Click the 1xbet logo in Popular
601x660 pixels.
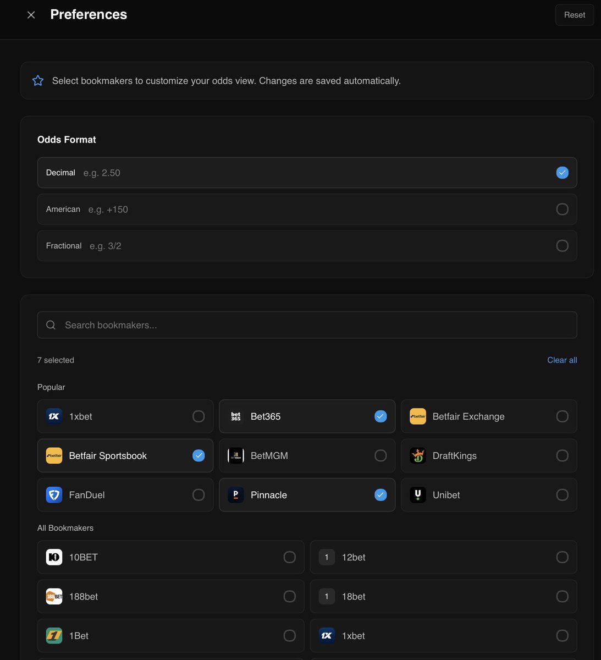[54, 416]
